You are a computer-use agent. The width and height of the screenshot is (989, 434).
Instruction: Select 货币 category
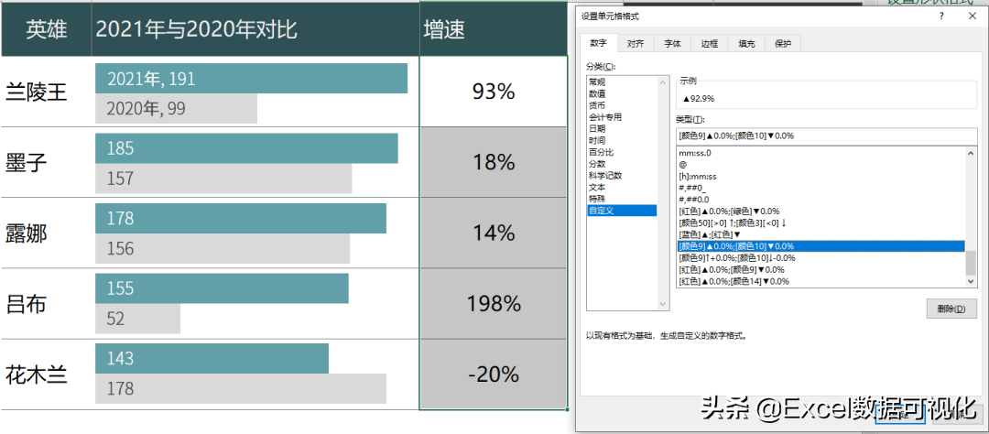pyautogui.click(x=621, y=105)
